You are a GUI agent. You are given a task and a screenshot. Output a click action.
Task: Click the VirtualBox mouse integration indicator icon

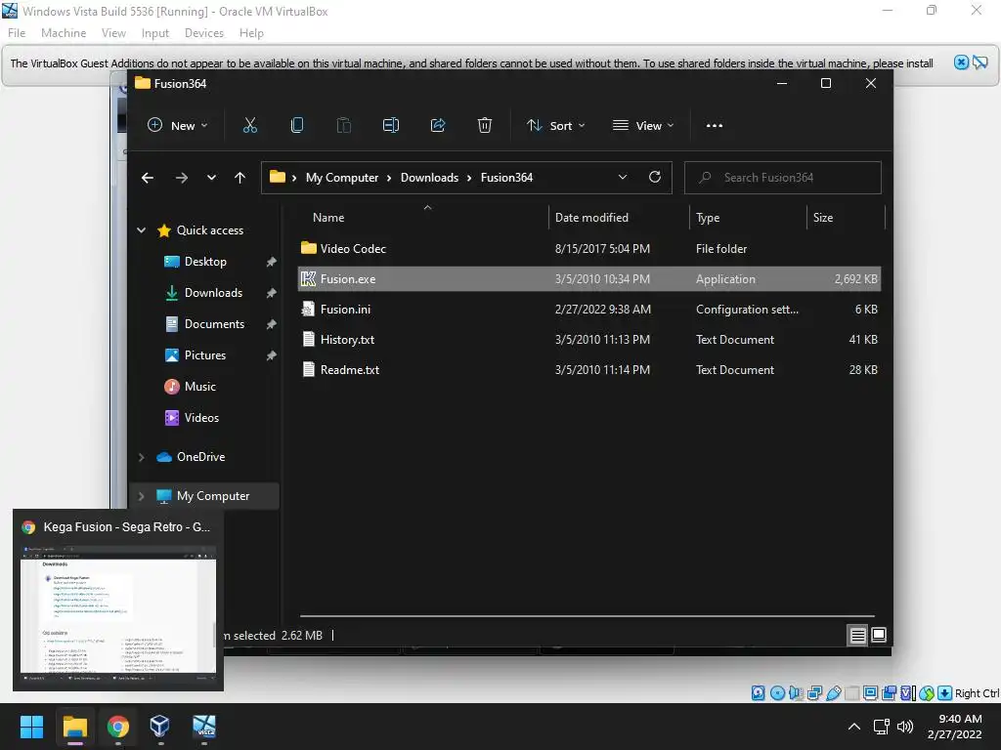pyautogui.click(x=927, y=693)
